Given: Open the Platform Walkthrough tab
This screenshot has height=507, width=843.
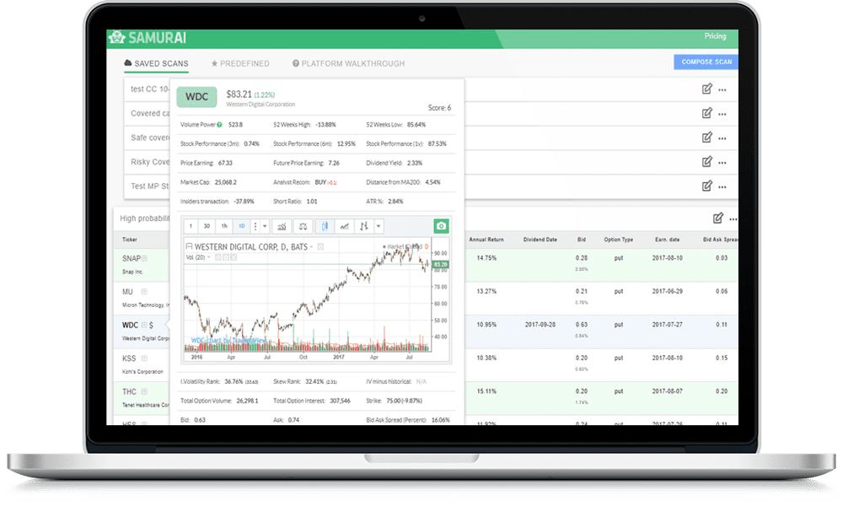Looking at the screenshot, I should pyautogui.click(x=348, y=63).
